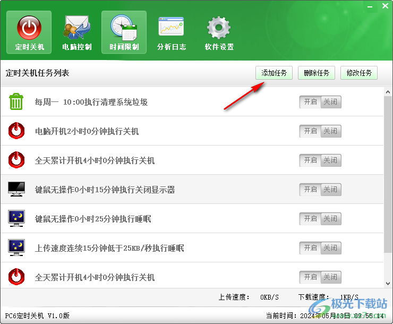The image size is (393, 324).
Task: Disable 电脑开机2小时0分钟 shutdown task via 关闭
Action: [331, 131]
